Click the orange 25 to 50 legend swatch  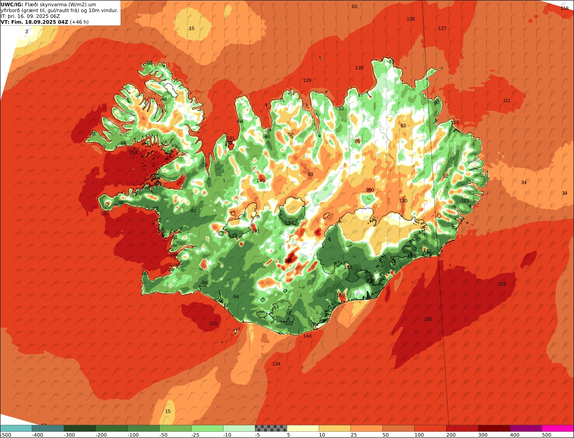tap(366, 428)
